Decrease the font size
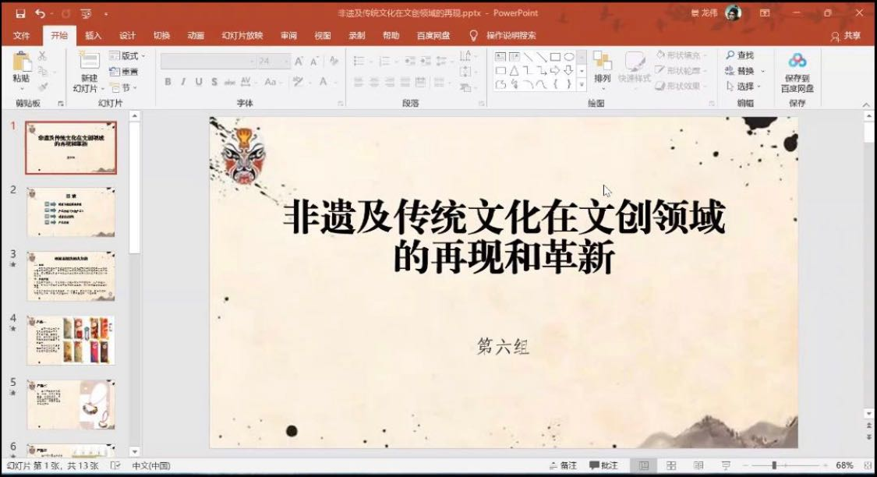The image size is (877, 477). (314, 61)
